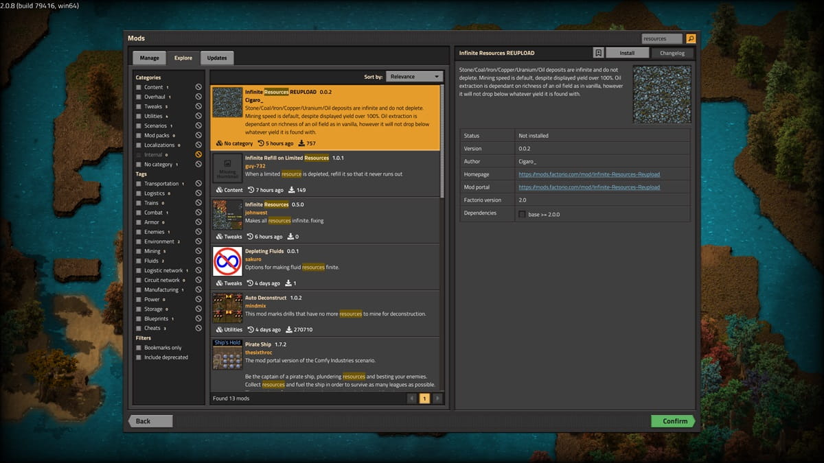This screenshot has height=463, width=824.
Task: Go to next page of mod results
Action: 437,399
